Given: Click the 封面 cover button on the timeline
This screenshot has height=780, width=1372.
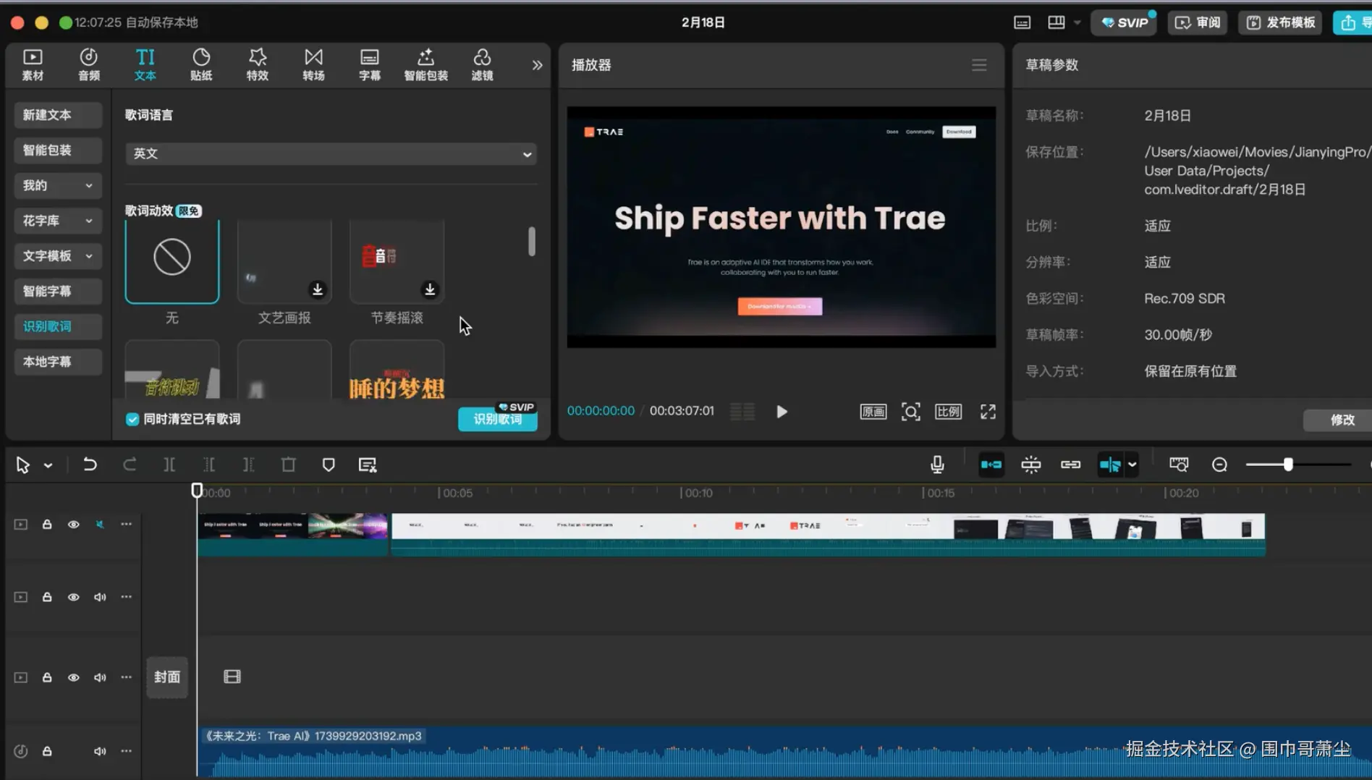Looking at the screenshot, I should click(x=167, y=677).
